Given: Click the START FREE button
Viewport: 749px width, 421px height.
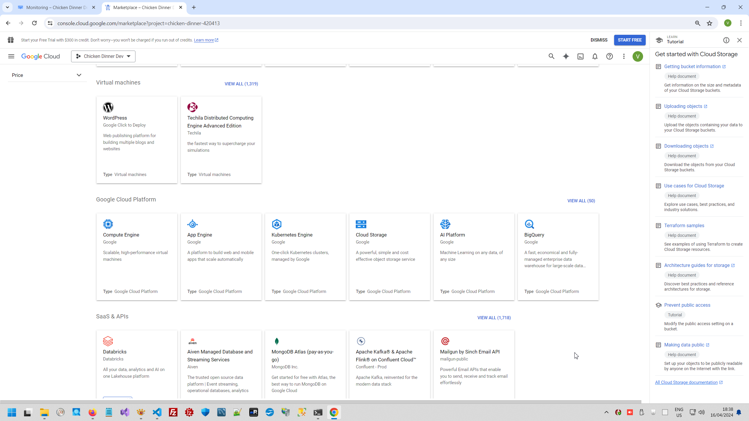Looking at the screenshot, I should point(630,40).
